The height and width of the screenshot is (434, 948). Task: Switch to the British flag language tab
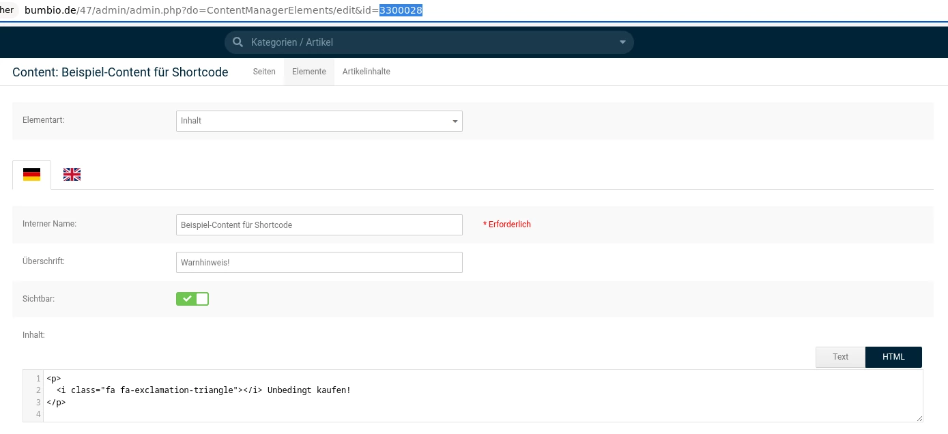(72, 175)
